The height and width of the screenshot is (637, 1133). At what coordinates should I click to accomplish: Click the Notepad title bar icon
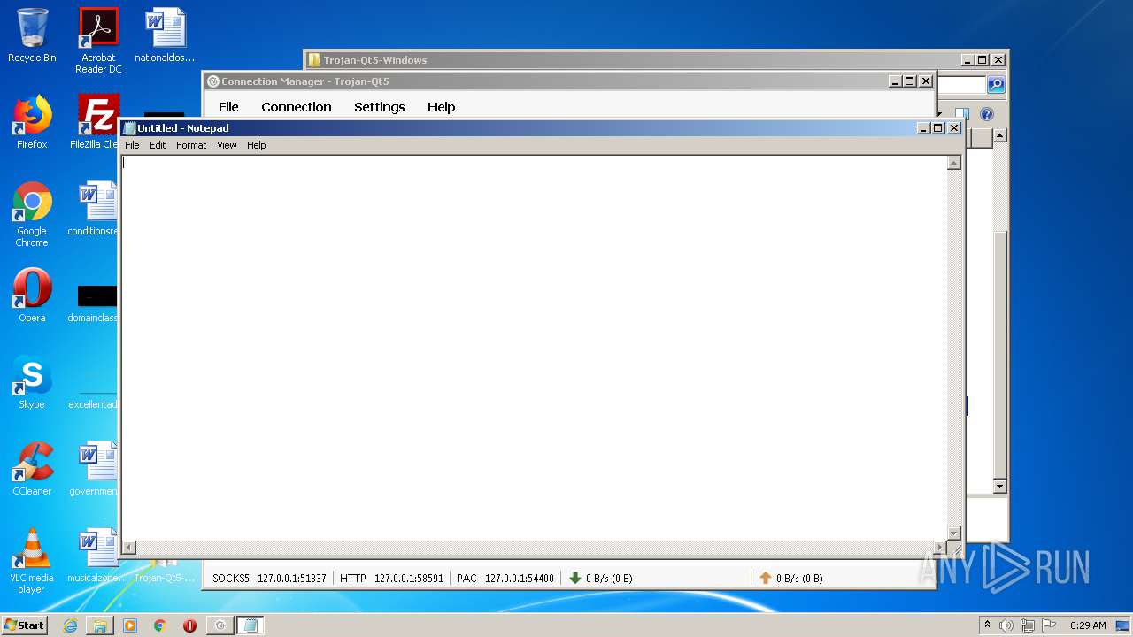tap(129, 128)
